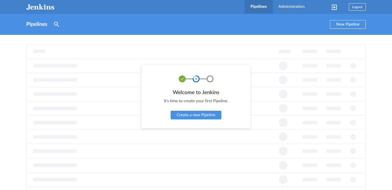Open the Administration tab

click(x=291, y=7)
